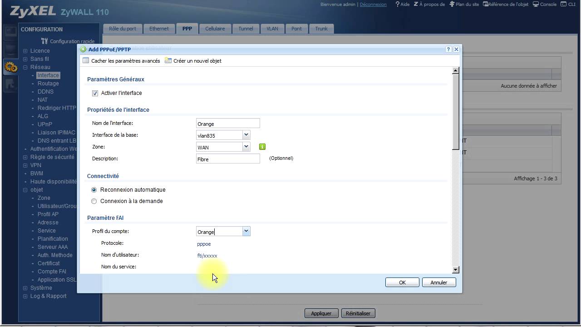Image resolution: width=581 pixels, height=327 pixels.
Task: Click Créer un nouvel objet
Action: click(x=193, y=60)
